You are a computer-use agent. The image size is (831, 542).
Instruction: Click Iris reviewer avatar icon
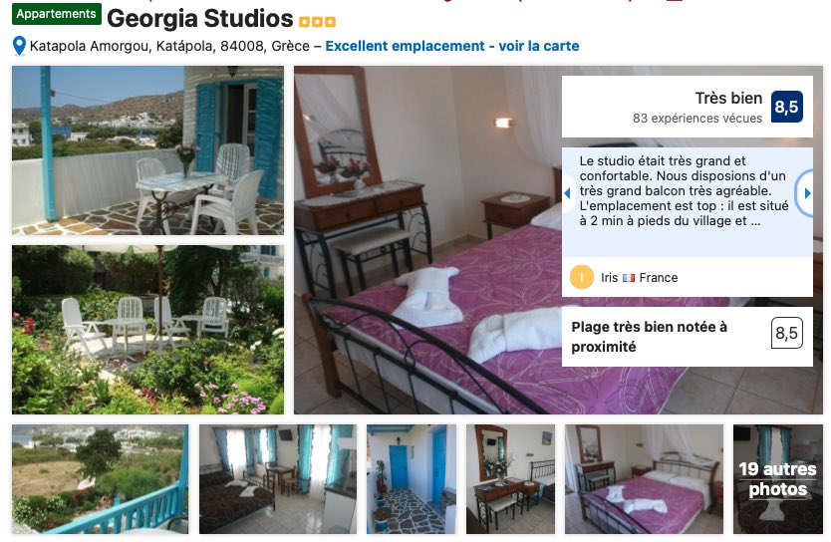[581, 277]
